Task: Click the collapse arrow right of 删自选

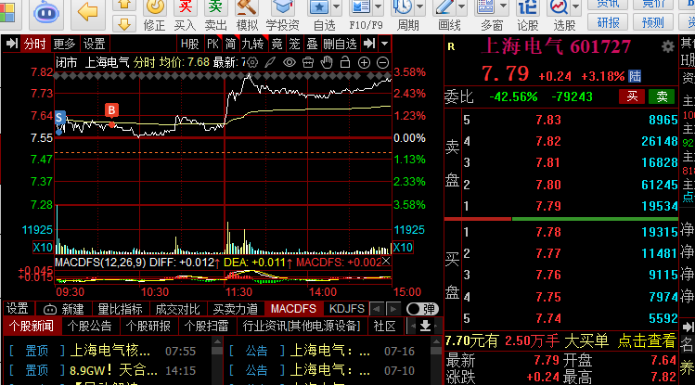Action: (x=368, y=44)
